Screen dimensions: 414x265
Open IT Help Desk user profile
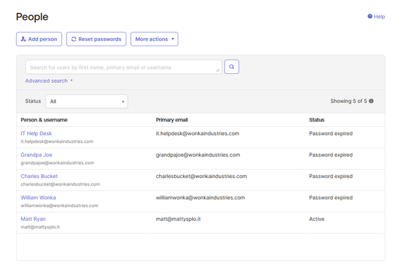coord(36,133)
